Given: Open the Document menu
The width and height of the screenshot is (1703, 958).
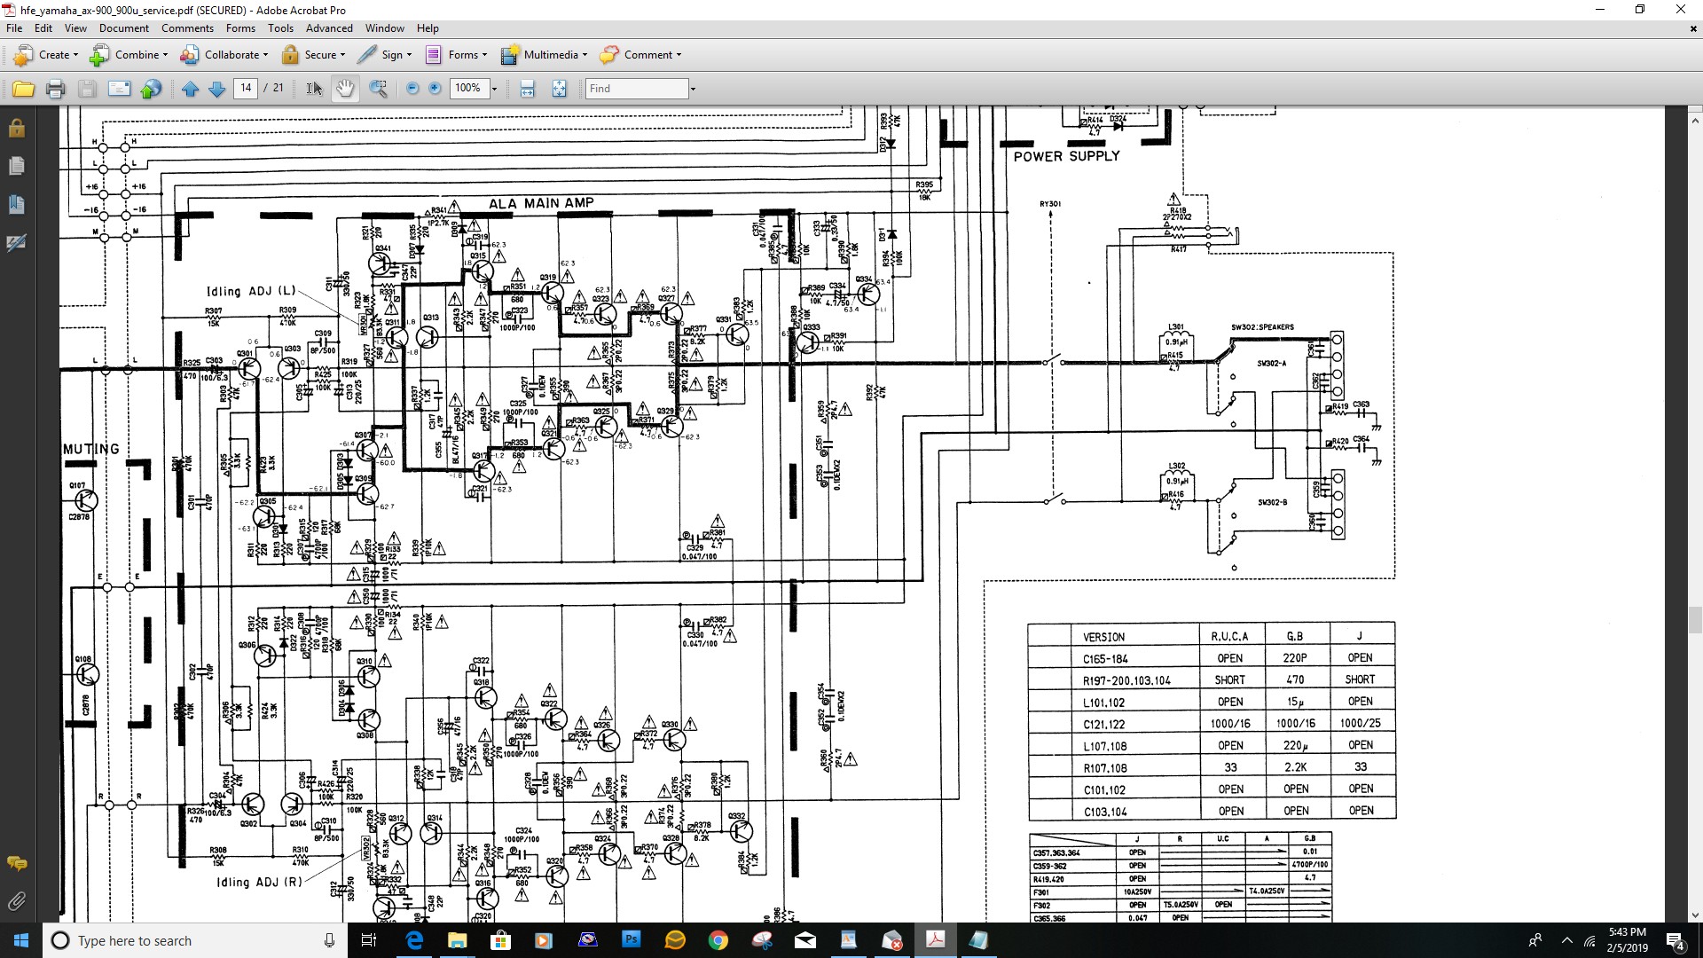Looking at the screenshot, I should pos(124,28).
